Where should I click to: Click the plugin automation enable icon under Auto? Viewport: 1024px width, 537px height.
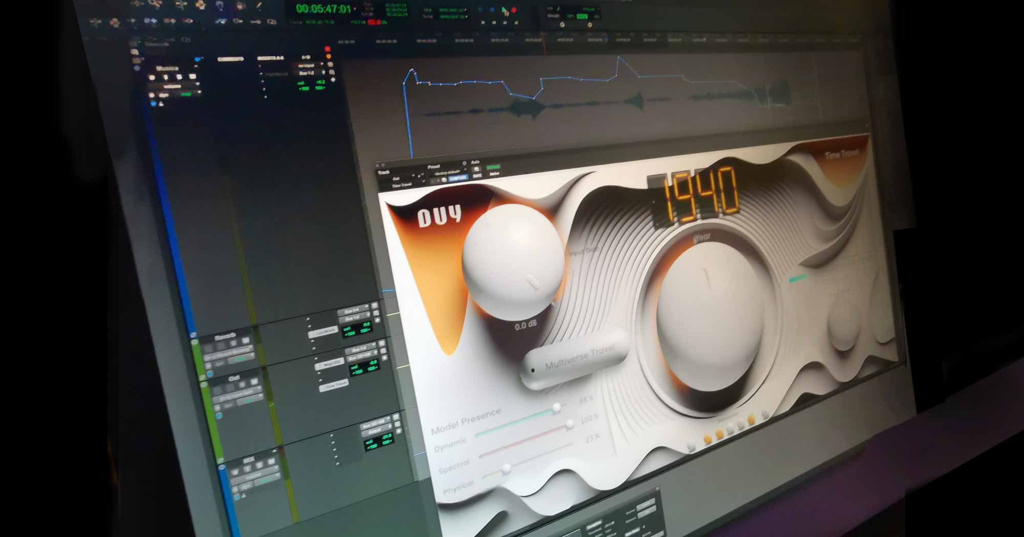click(476, 169)
